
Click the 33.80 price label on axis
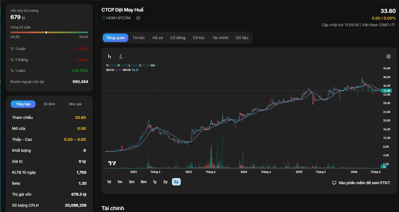(386, 91)
